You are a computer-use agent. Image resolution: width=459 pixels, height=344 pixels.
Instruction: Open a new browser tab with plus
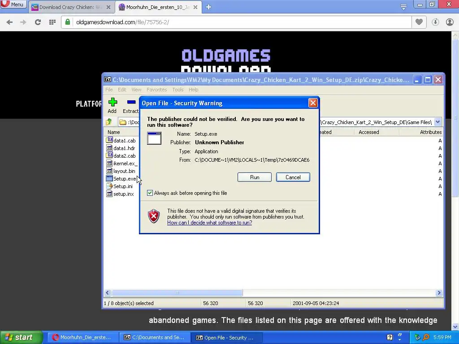click(208, 7)
